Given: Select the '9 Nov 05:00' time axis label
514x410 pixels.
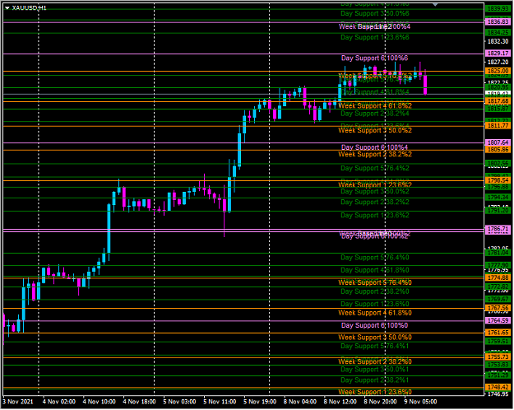Looking at the screenshot, I should pos(420,402).
